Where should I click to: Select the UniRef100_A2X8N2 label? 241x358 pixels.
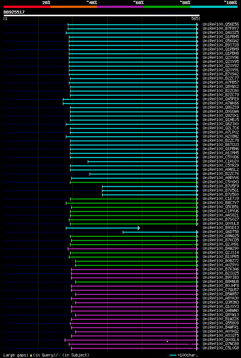[x=221, y=136]
